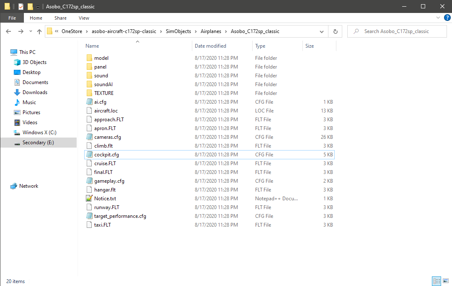This screenshot has width=452, height=286.
Task: Select the panel folder icon
Action: point(89,67)
